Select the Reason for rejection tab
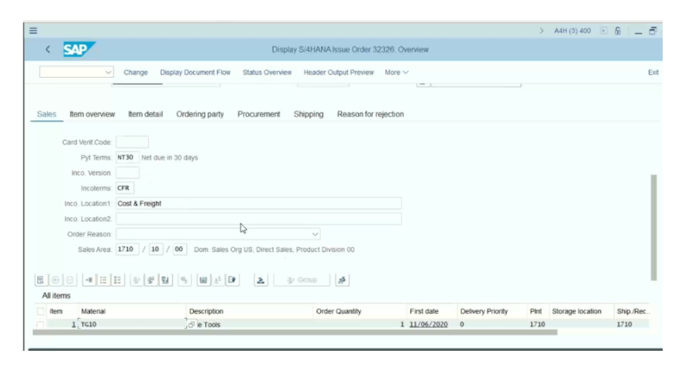Screen dimensions: 687x369 [x=370, y=114]
